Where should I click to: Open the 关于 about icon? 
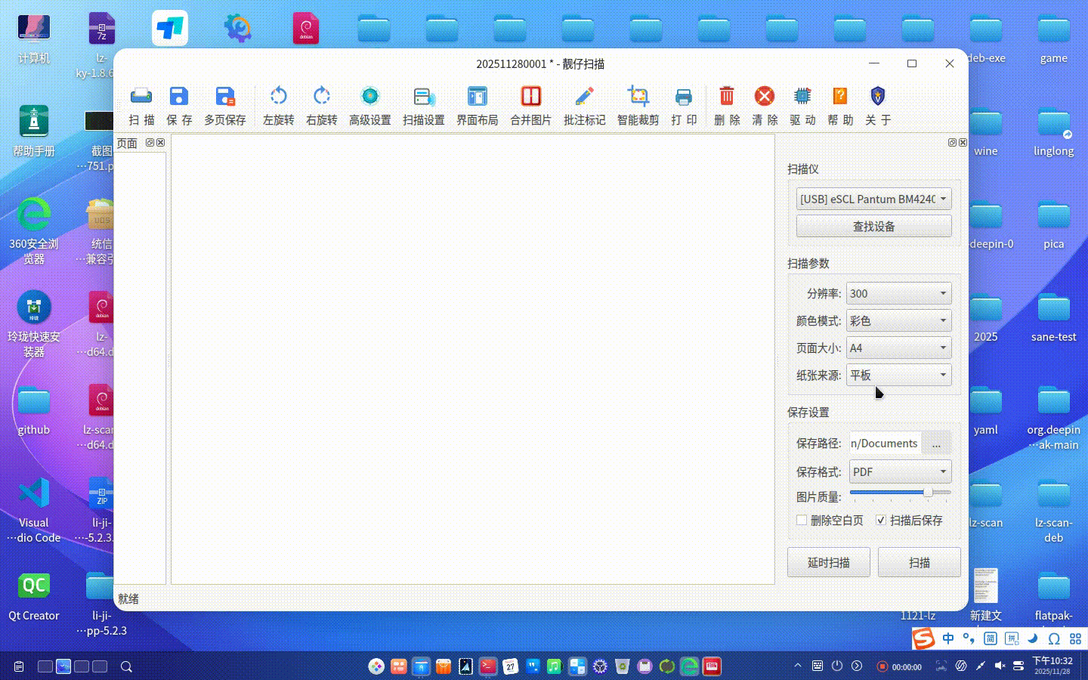point(878,105)
